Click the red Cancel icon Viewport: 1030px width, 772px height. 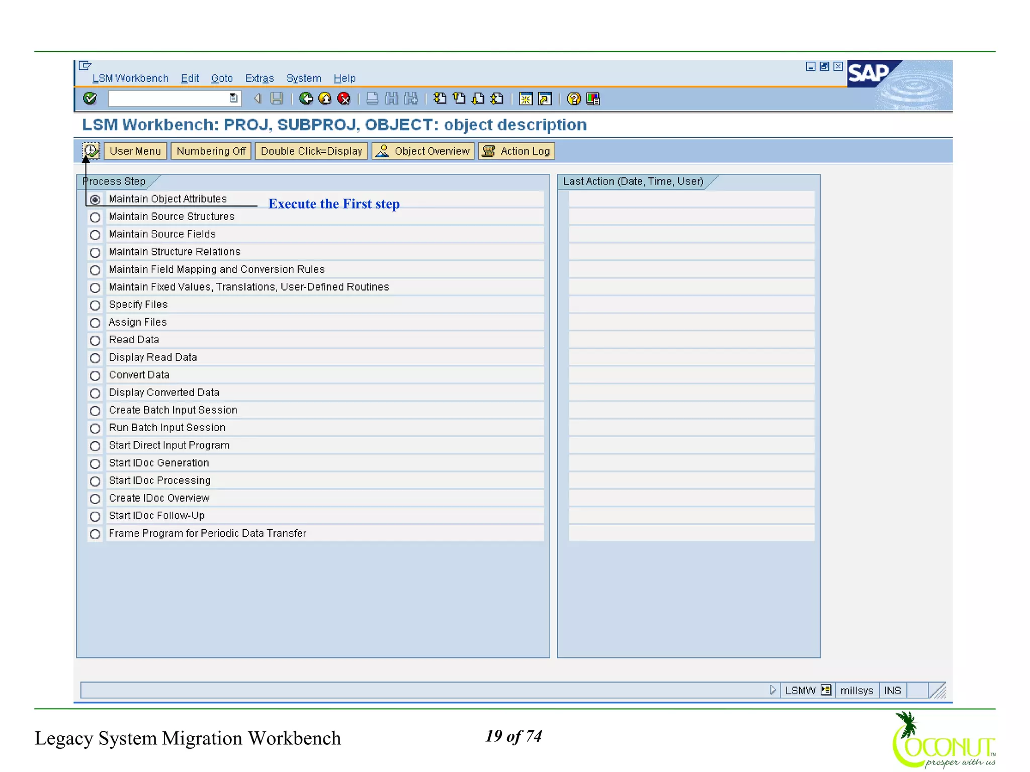[344, 99]
